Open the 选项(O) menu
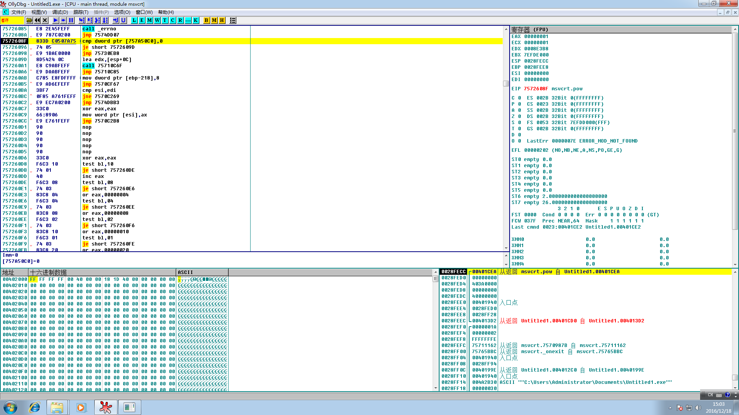The width and height of the screenshot is (739, 415). tap(122, 12)
